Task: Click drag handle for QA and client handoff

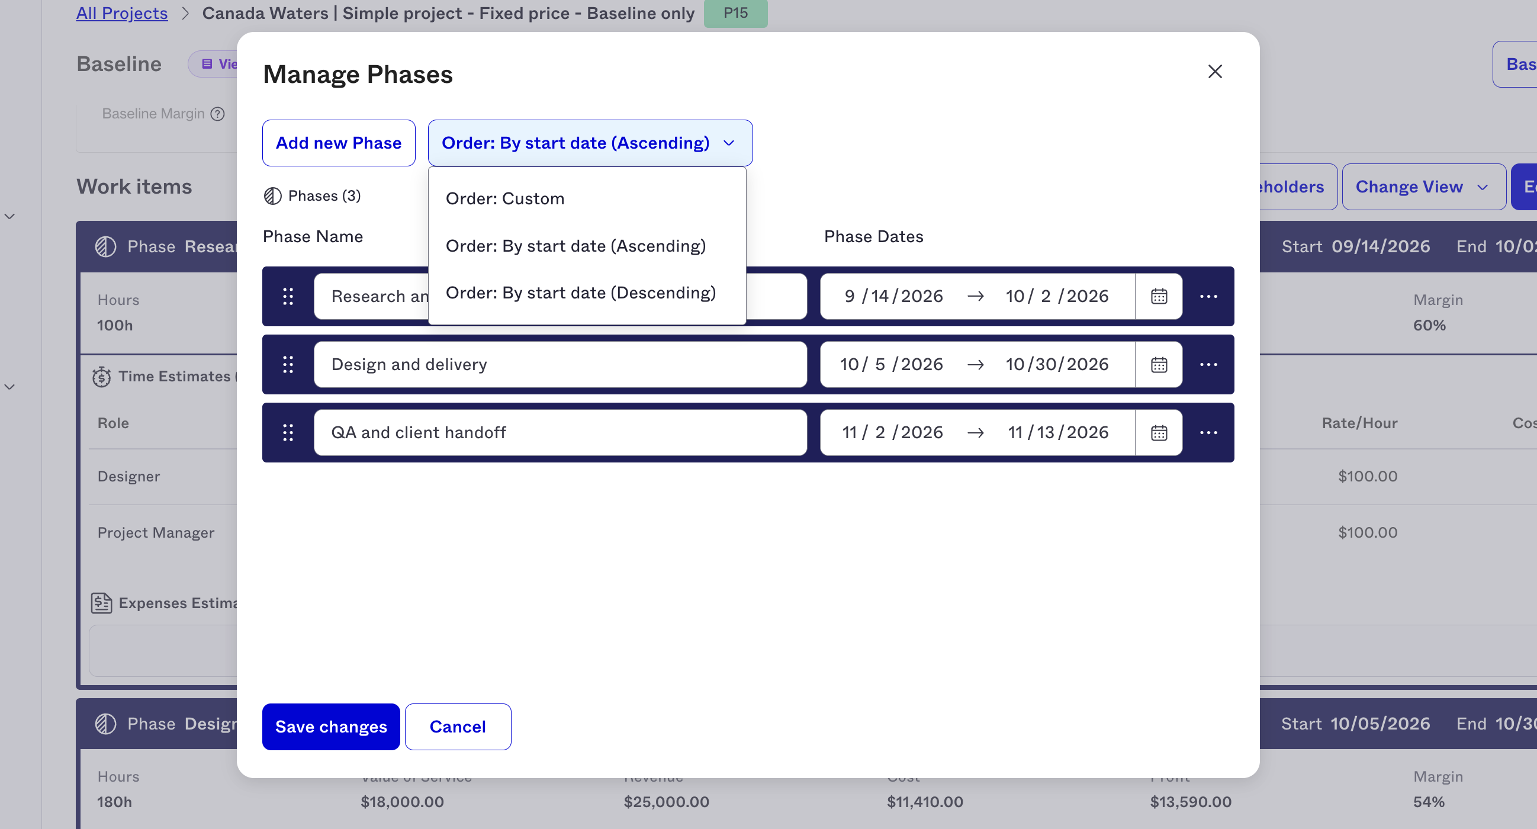Action: tap(288, 432)
